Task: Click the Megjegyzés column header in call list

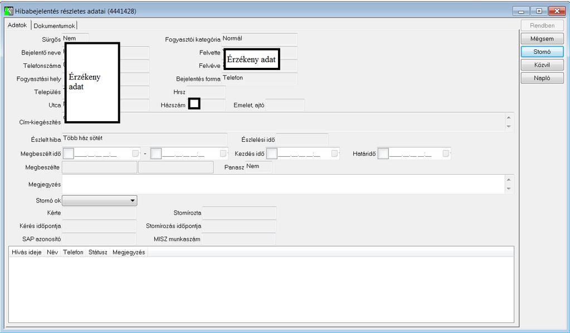Action: [x=129, y=252]
